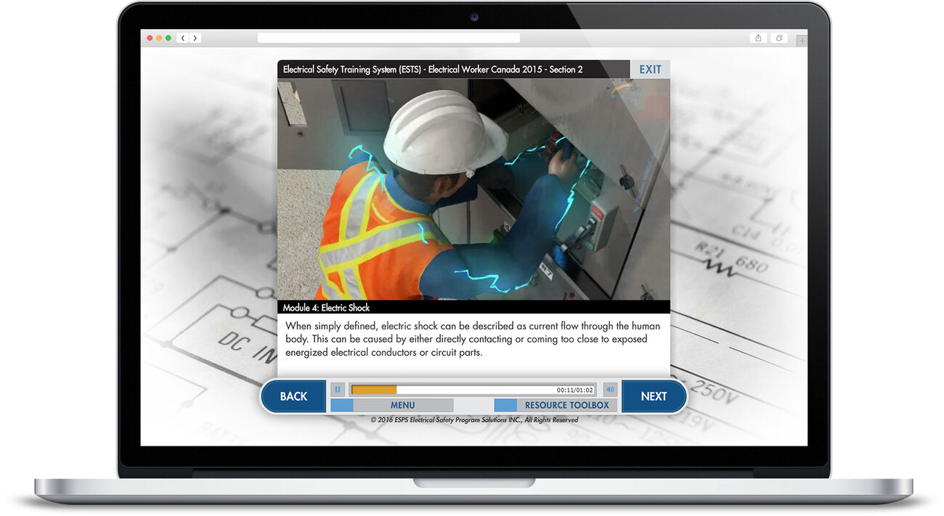
Task: Open the RESOURCE TOOLBOX
Action: (556, 405)
